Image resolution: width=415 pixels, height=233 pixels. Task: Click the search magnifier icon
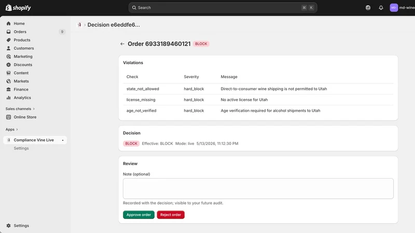[x=134, y=8]
